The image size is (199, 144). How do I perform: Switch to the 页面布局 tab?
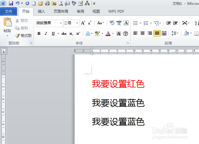pyautogui.click(x=61, y=11)
